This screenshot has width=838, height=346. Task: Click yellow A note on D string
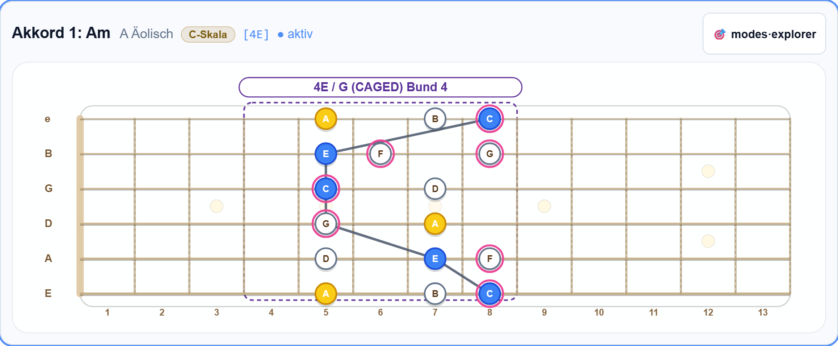tap(435, 224)
